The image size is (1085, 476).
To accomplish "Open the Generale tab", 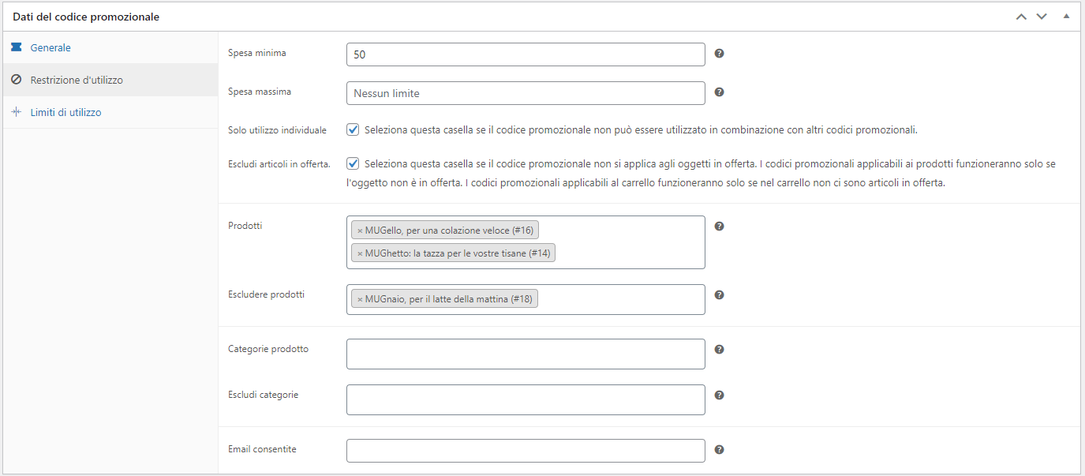I will tap(51, 48).
